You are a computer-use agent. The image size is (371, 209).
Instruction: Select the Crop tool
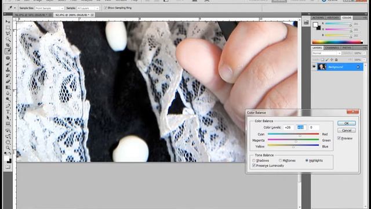[x=8, y=45]
